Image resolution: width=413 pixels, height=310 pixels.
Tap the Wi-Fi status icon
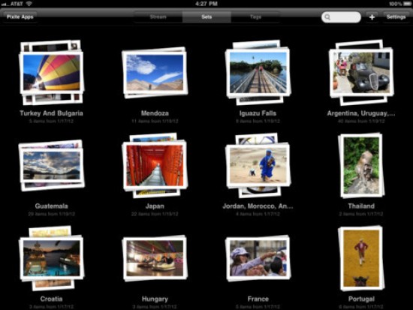coord(29,4)
